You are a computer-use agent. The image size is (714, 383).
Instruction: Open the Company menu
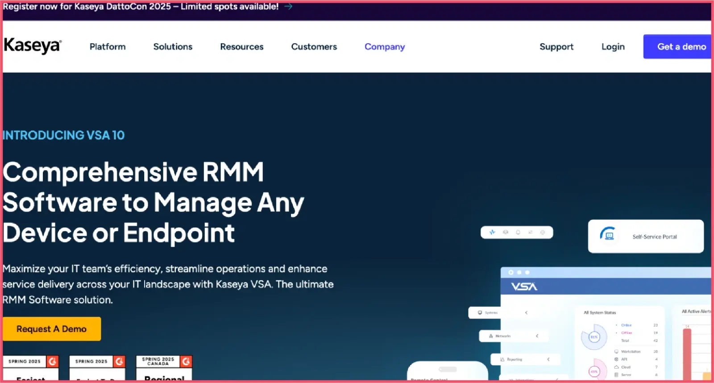coord(384,46)
